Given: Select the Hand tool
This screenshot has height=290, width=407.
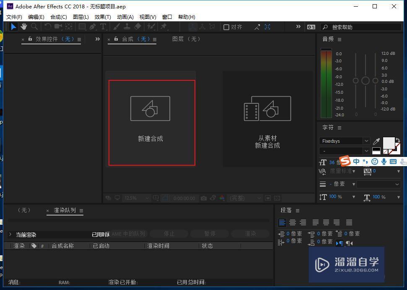Looking at the screenshot, I should 24,26.
